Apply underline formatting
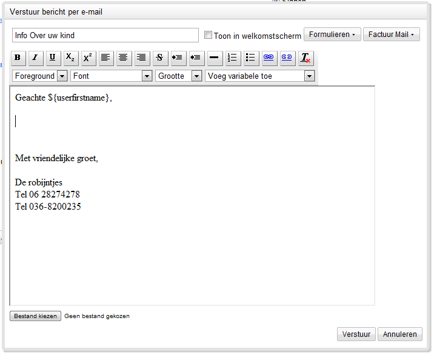Viewport: 434px width, 355px height. (53, 58)
